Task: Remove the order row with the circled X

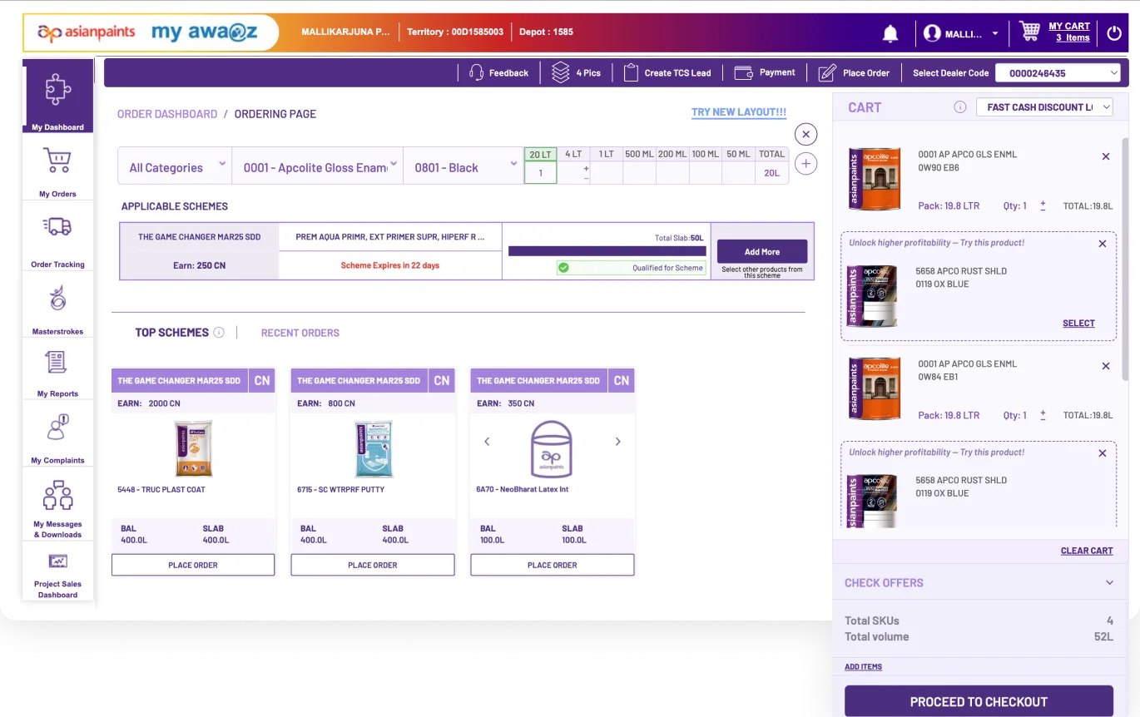Action: coord(805,134)
